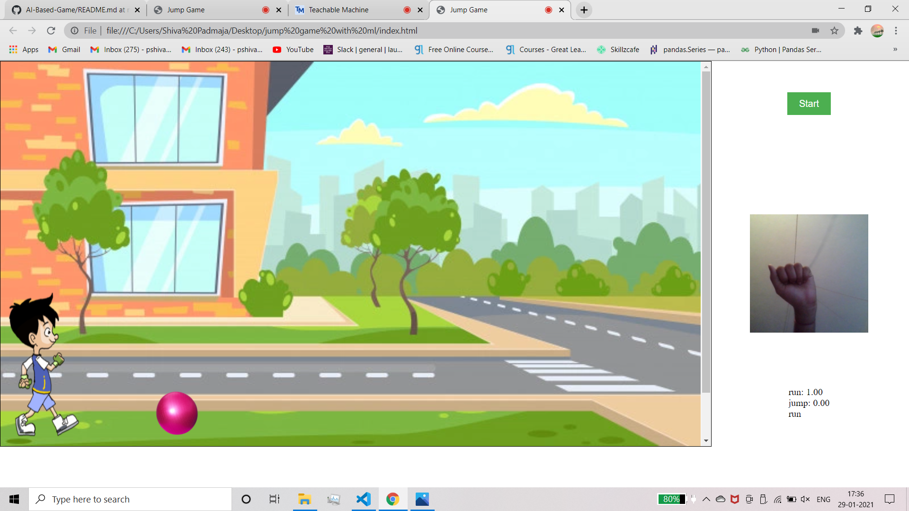Switch to the first Jump Game tab
Screen dimensions: 909x511
tap(218, 10)
